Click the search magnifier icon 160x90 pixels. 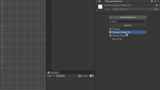tap(110, 21)
